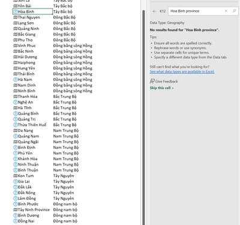The image size is (240, 225).
Task: Click the map icon beside Tây Ninh Province
Action: point(16,210)
